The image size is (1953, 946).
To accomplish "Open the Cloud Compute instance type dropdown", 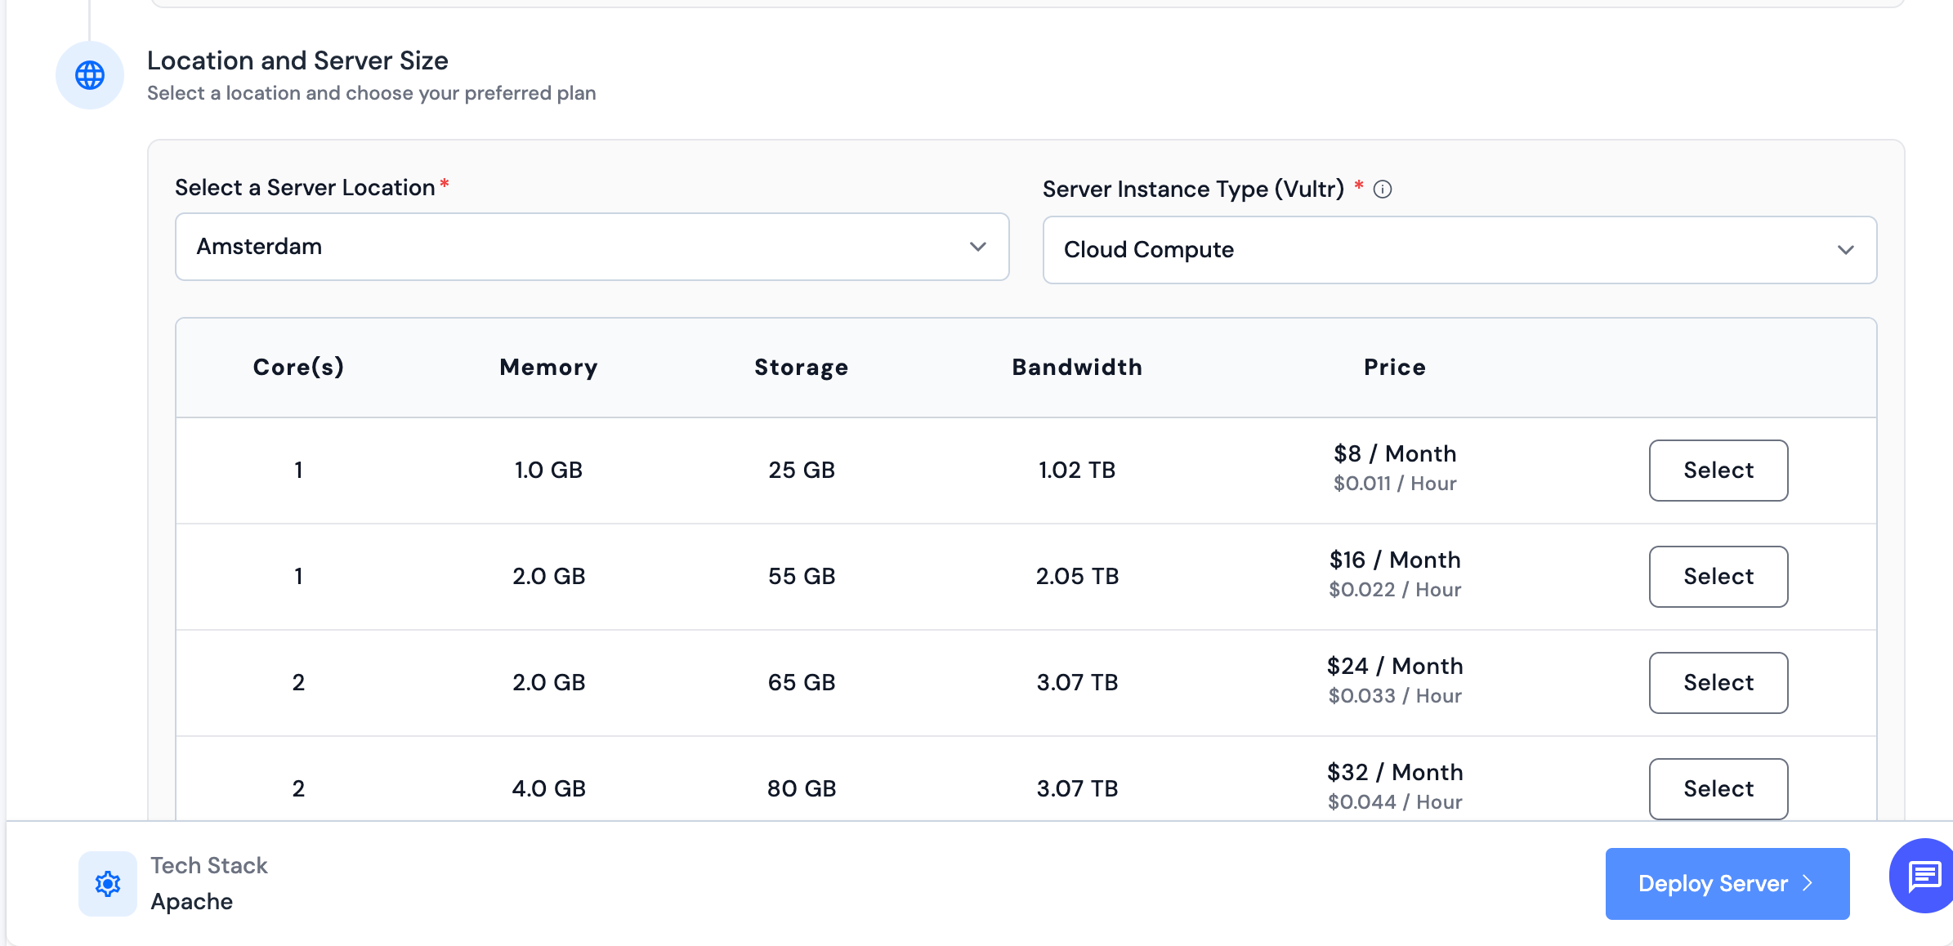I will coord(1459,249).
